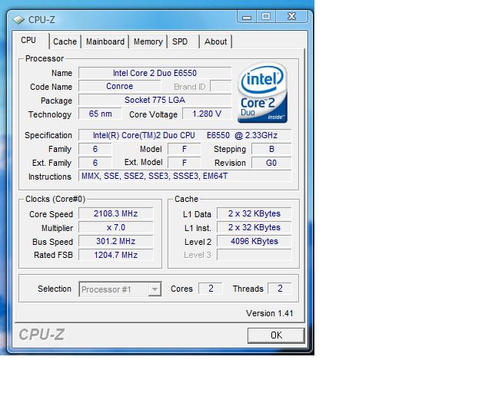Click the Bus Speed value 301.2 MHz

116,241
